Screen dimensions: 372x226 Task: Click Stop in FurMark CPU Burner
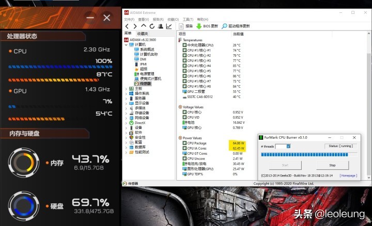(x=332, y=165)
